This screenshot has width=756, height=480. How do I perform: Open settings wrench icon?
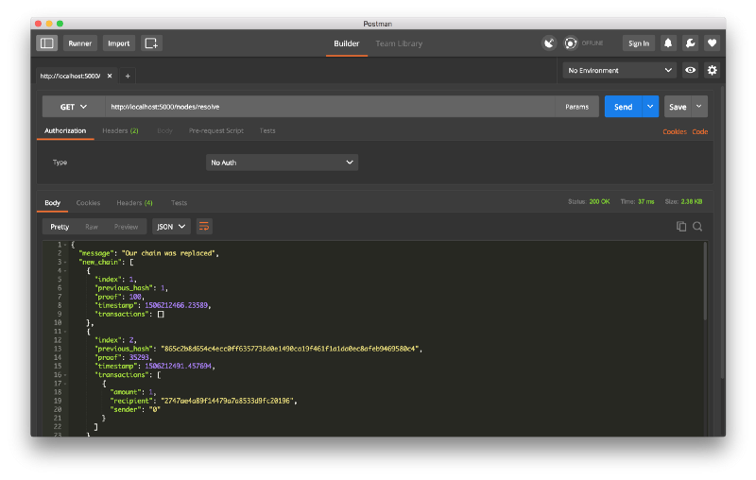pyautogui.click(x=690, y=43)
